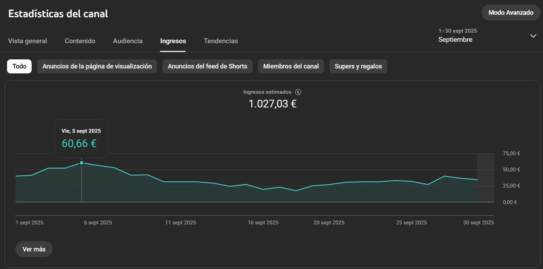Viewport: 543px width, 269px height.
Task: Click the 25,00 € y-axis label
Action: (511, 186)
